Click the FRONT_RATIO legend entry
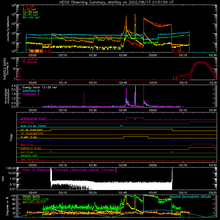220x220 pixels. coord(31,197)
